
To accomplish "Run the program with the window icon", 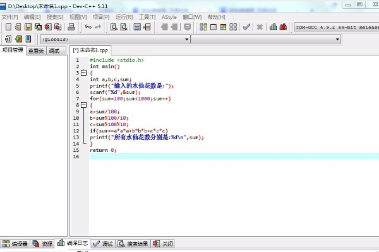I will [x=214, y=26].
